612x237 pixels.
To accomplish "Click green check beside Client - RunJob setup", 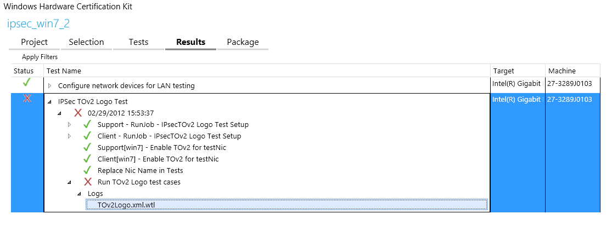I will pyautogui.click(x=87, y=136).
